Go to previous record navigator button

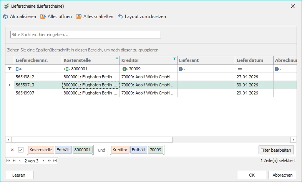[20, 160]
